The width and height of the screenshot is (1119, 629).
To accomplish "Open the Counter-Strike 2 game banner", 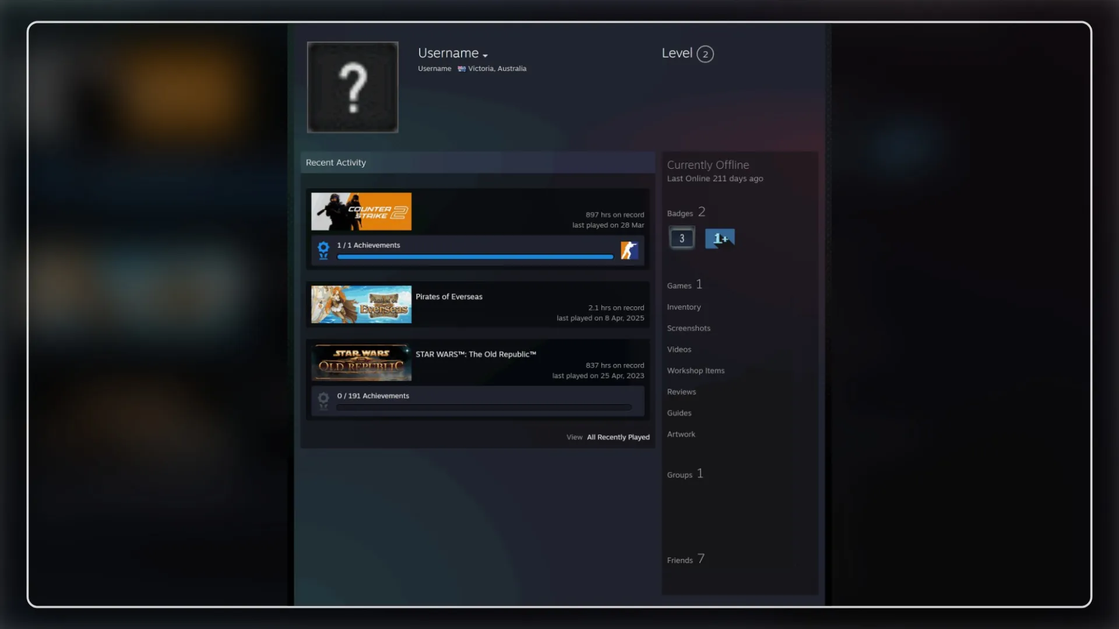I will (361, 211).
